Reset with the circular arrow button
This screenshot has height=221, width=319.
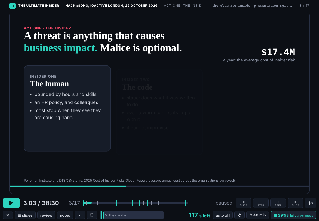coord(240,215)
